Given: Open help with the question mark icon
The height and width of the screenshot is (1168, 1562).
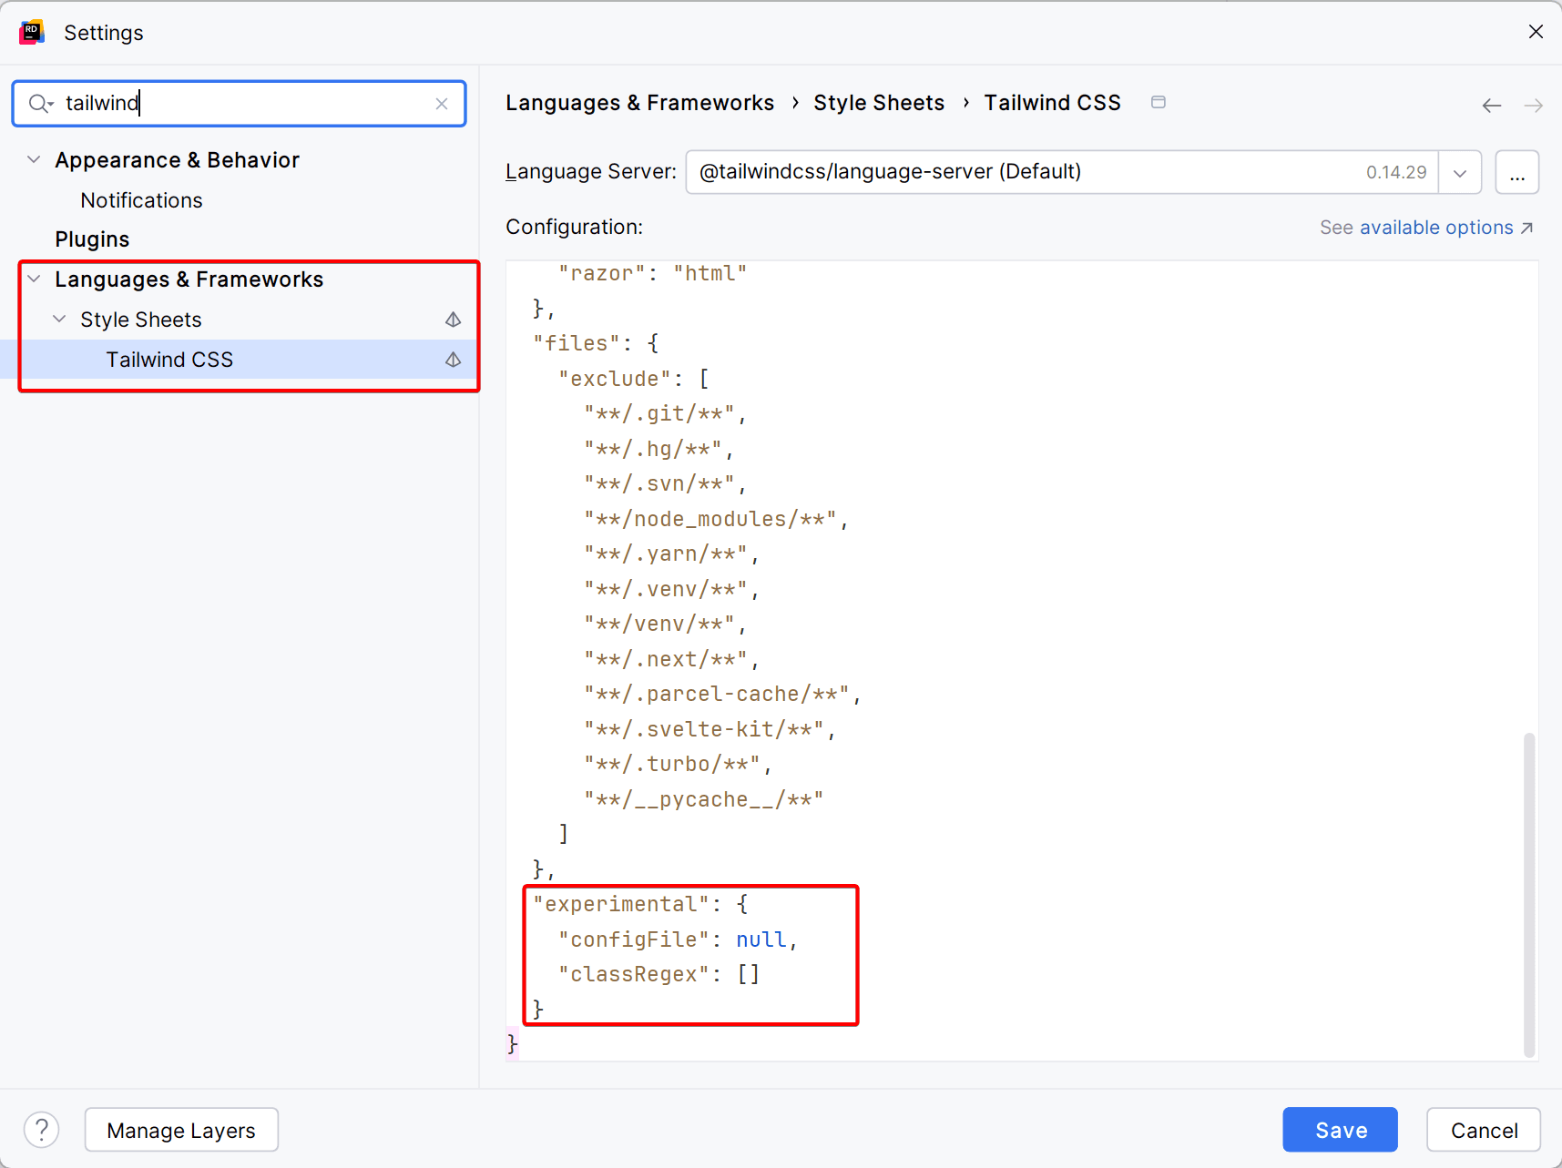Looking at the screenshot, I should pos(42,1130).
